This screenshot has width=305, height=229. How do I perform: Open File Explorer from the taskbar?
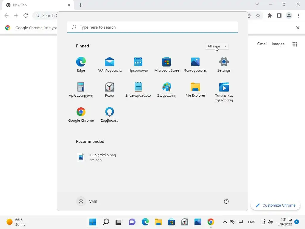click(x=158, y=222)
